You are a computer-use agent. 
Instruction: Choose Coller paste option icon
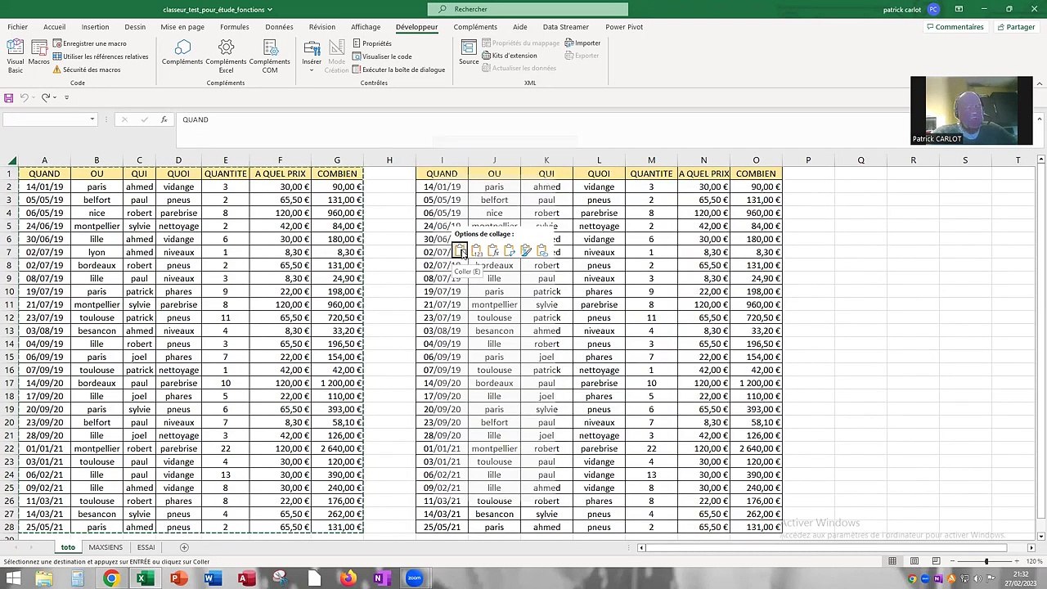[x=461, y=251]
